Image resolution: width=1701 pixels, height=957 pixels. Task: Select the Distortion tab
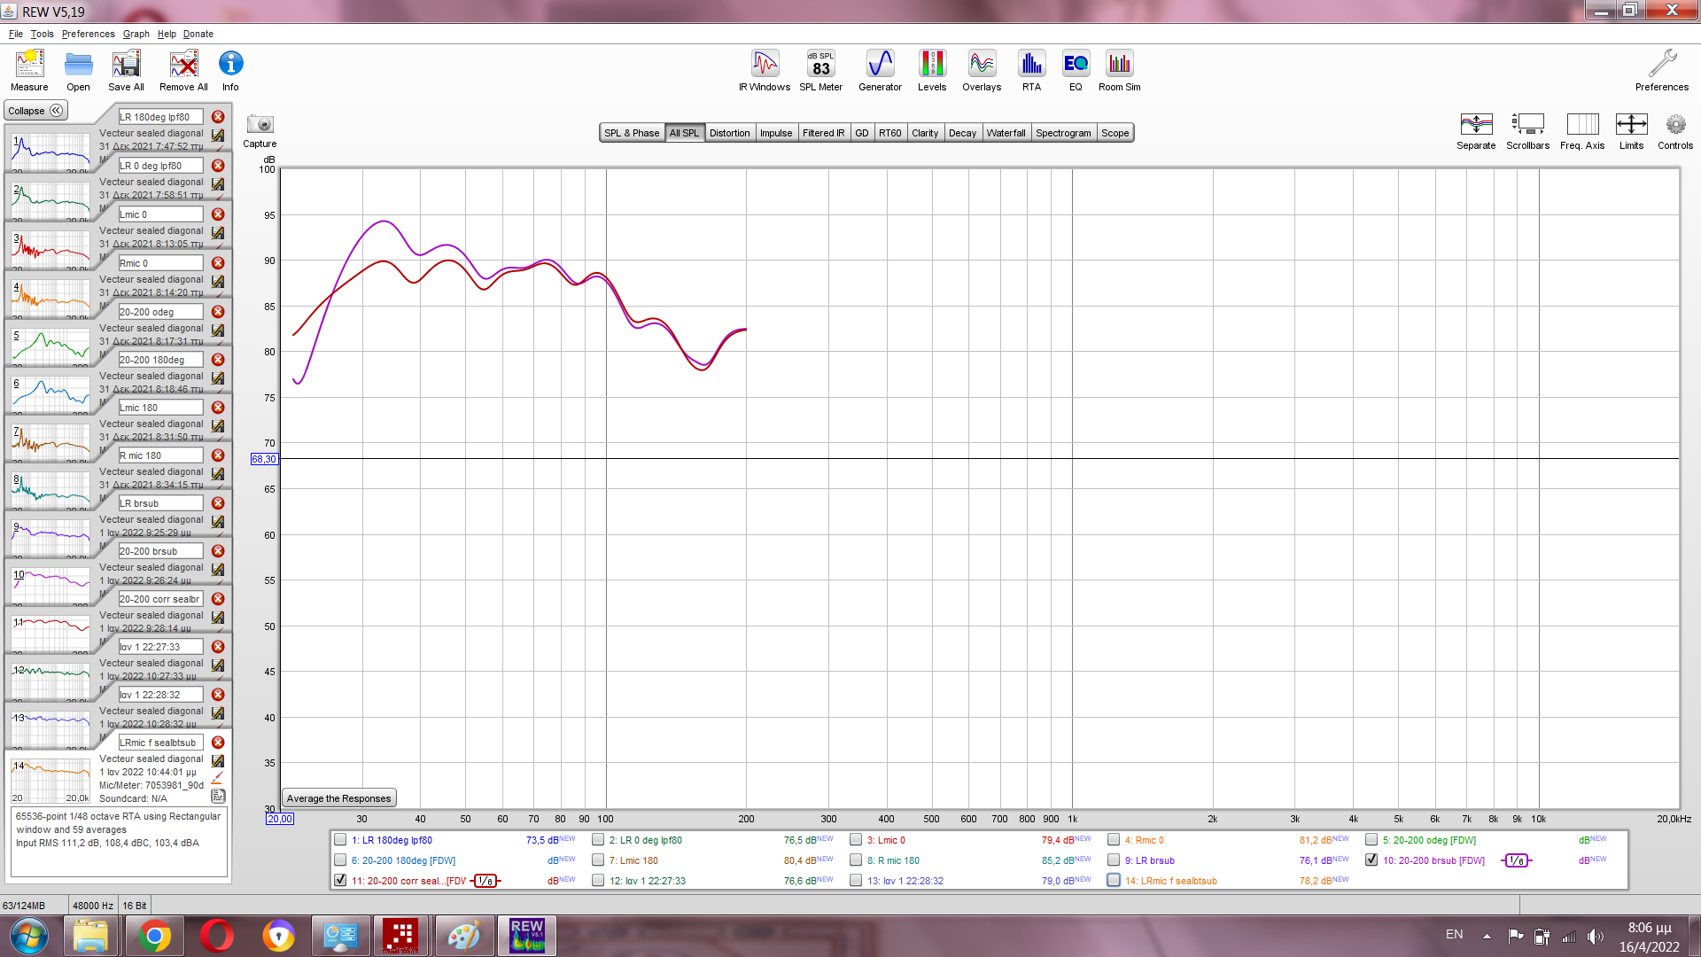click(x=726, y=132)
